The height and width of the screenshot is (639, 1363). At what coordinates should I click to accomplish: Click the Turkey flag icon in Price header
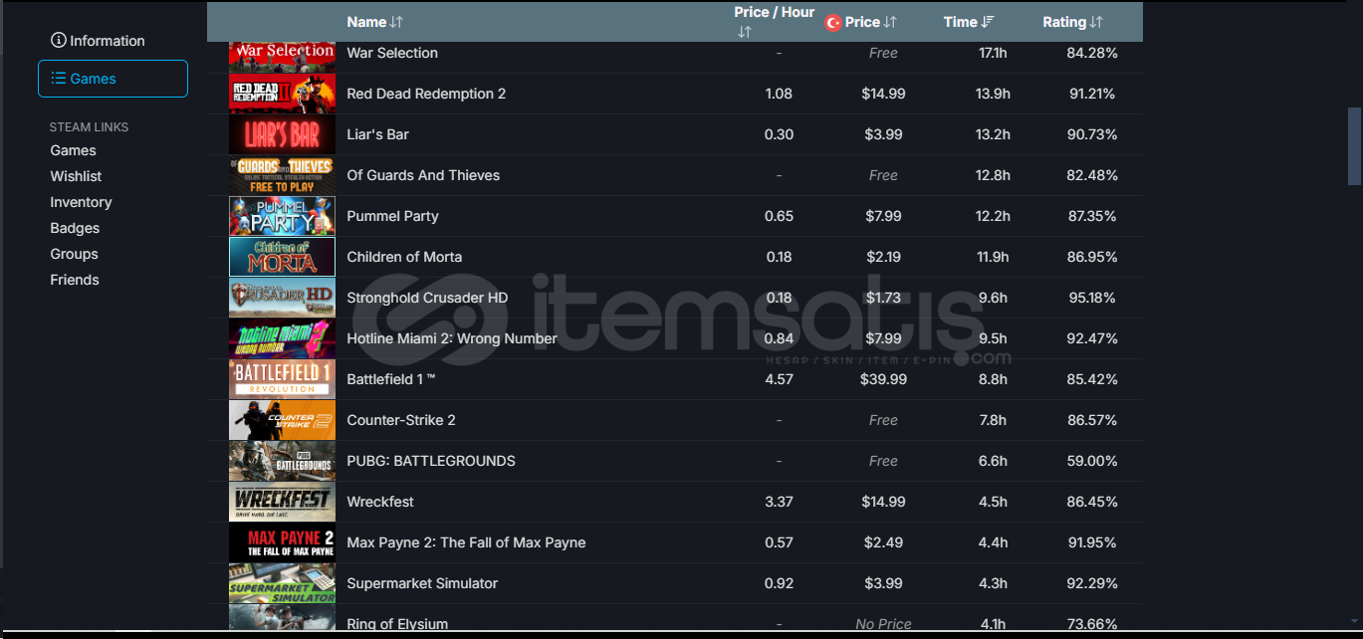tap(833, 23)
